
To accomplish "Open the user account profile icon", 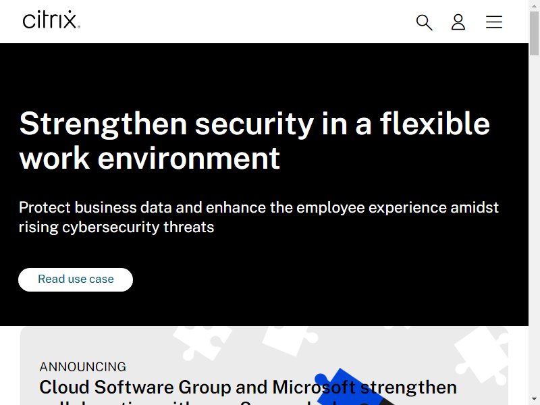I will click(458, 22).
